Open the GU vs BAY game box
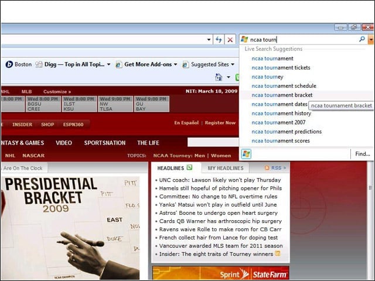Image resolution: width=375 pixels, height=281 pixels. coord(152,104)
